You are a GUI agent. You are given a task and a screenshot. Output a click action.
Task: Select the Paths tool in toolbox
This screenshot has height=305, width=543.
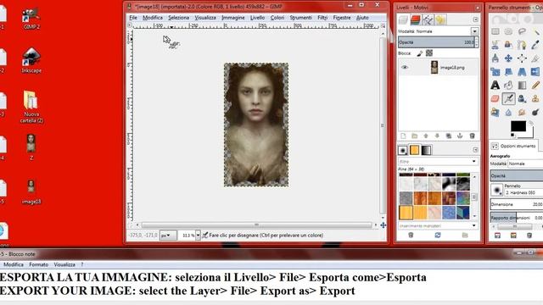tap(522, 45)
